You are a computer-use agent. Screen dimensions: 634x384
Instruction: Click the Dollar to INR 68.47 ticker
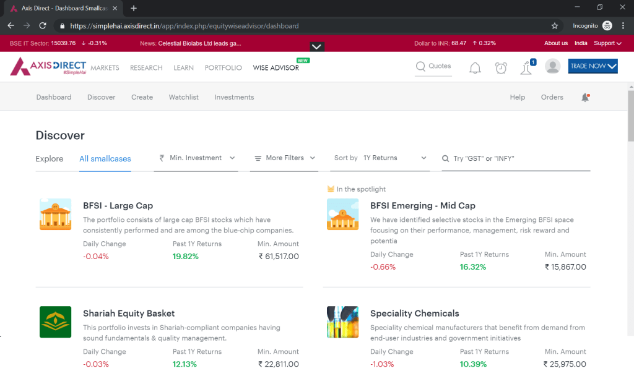[x=455, y=43]
